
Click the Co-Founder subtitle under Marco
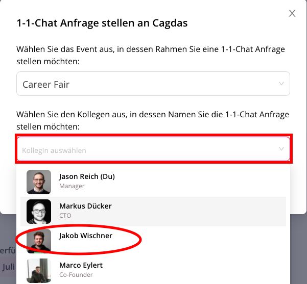[x=76, y=275]
